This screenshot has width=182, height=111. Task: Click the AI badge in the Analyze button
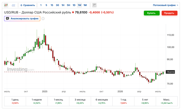pos(8,18)
